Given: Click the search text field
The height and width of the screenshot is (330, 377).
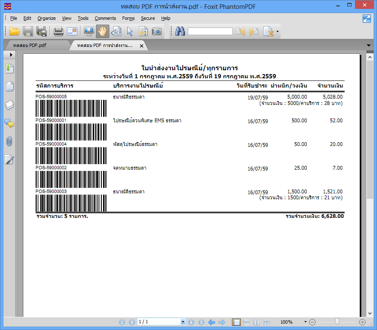Looking at the screenshot, I should 210,31.
